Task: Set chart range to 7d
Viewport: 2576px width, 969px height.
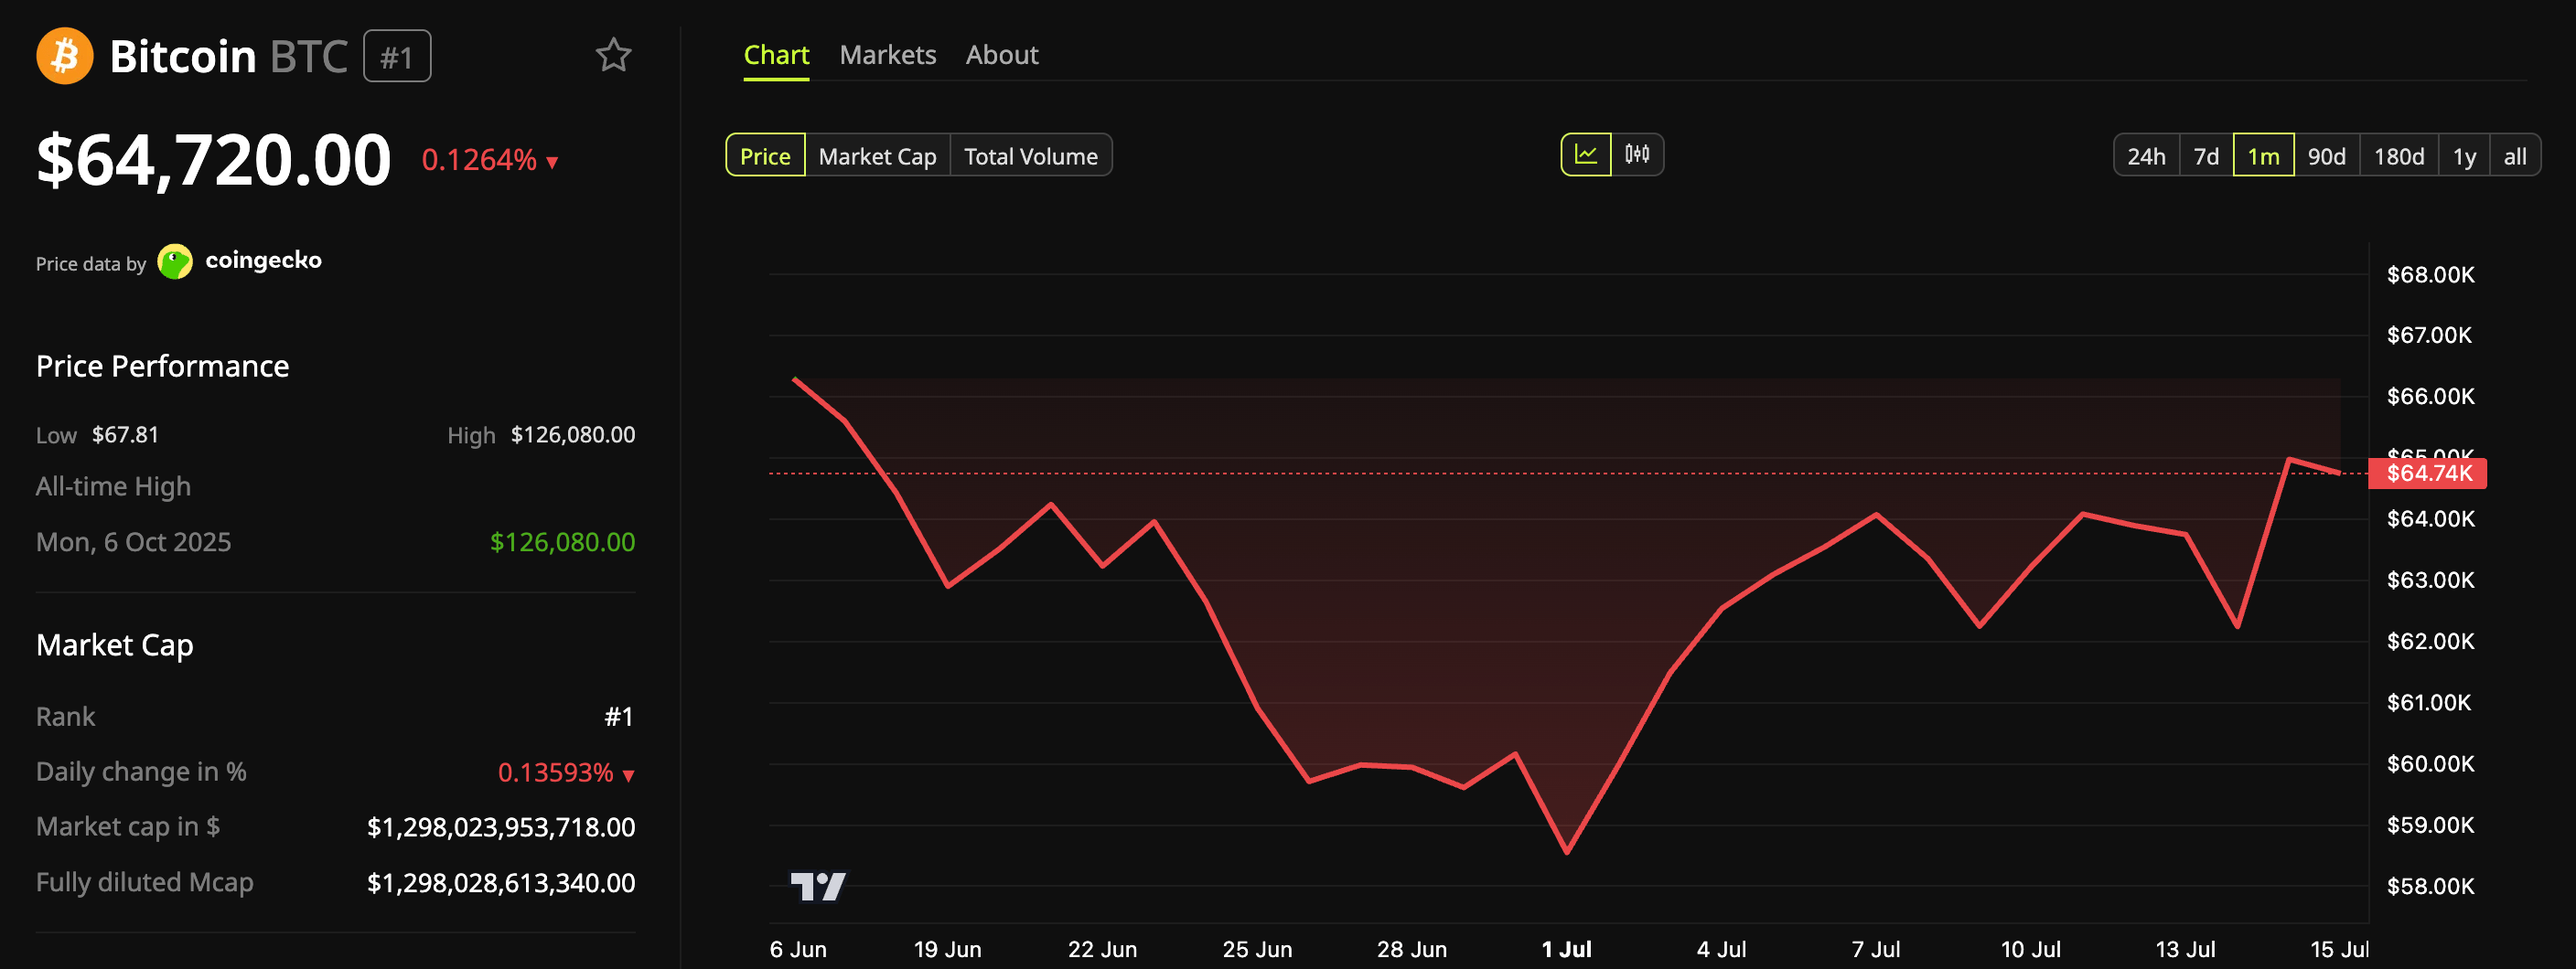Action: pos(2206,155)
